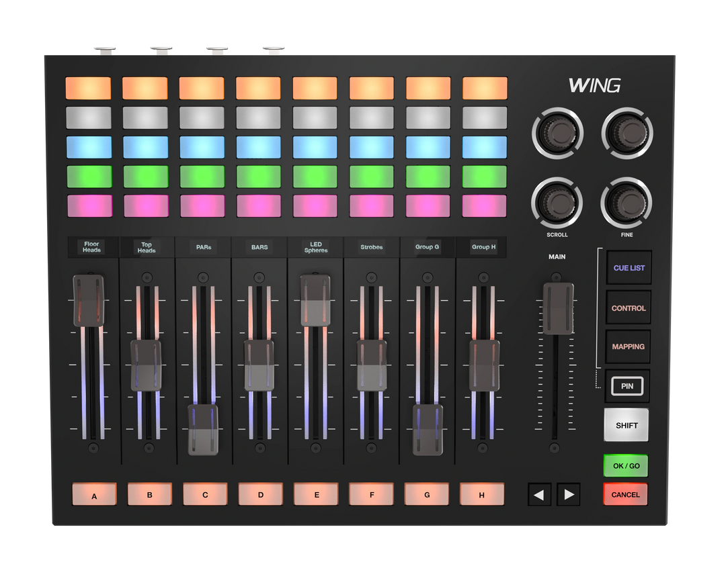Tap pink pad above BARS column
Image resolution: width=726 pixels, height=564 pixels.
tap(259, 205)
